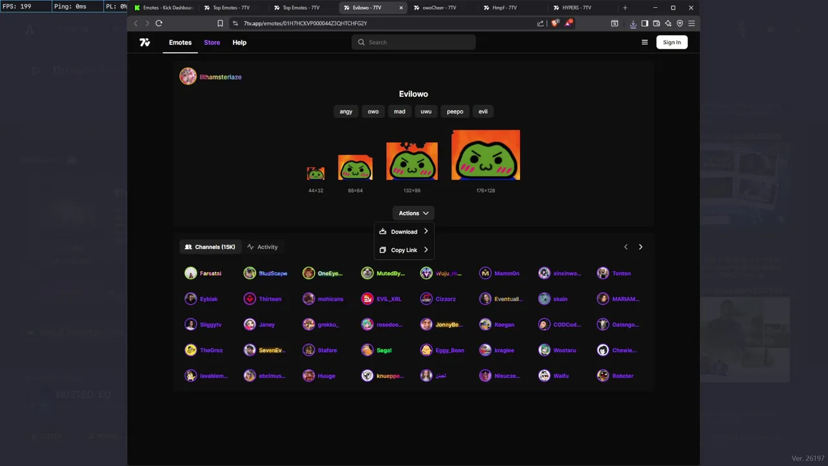Toggle the browser sidebar panel icon
This screenshot has width=828, height=466.
[644, 23]
